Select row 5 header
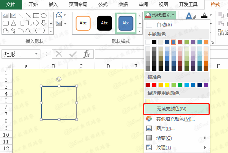Screen dimensions: 228x153 tap(6, 100)
